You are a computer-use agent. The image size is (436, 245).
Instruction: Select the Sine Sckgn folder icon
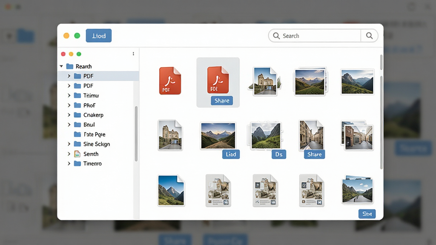coord(77,144)
